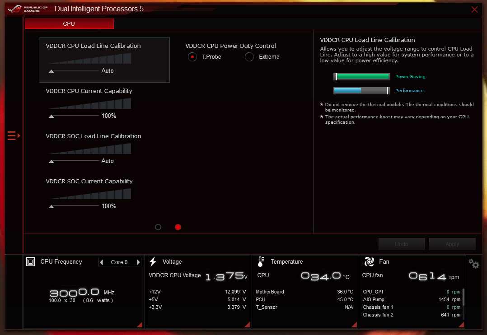Click the ROG Republic of Gamers logo
The image size is (487, 335).
[x=28, y=9]
